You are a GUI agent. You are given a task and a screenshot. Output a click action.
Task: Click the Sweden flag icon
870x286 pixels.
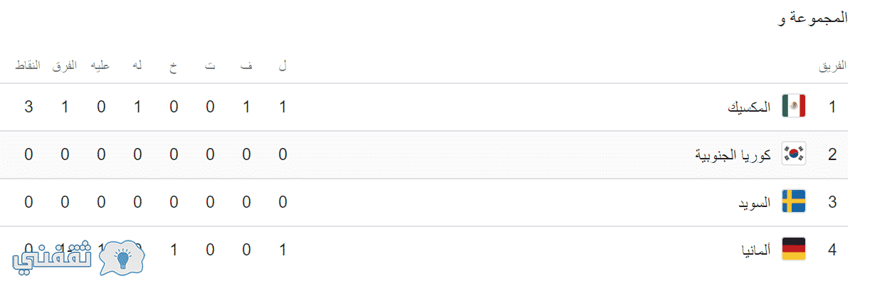(x=794, y=202)
